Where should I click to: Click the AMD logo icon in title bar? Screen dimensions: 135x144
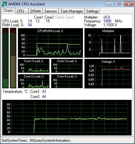tap(4, 4)
